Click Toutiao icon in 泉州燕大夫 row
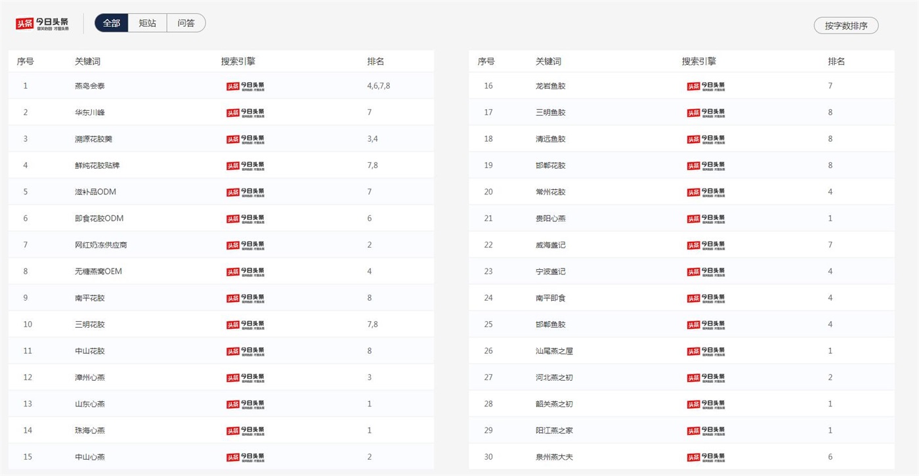Screen dimensions: 919x476 coord(706,457)
